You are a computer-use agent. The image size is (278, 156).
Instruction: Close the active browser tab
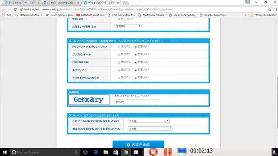[118, 3]
